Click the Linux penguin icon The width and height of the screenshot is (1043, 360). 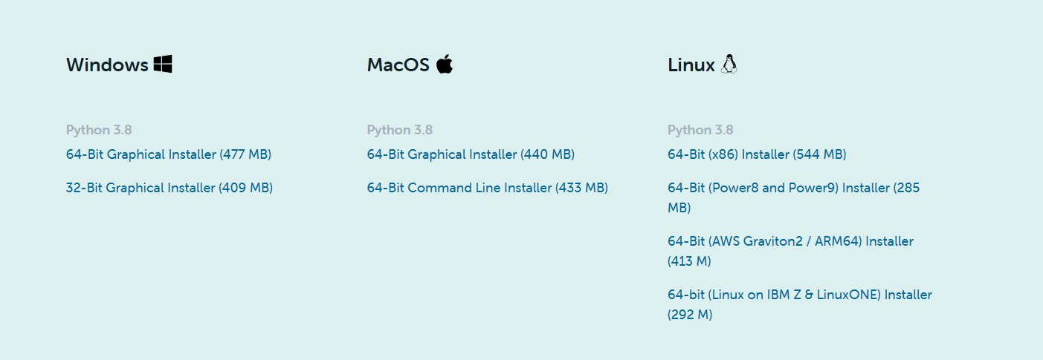tap(729, 65)
